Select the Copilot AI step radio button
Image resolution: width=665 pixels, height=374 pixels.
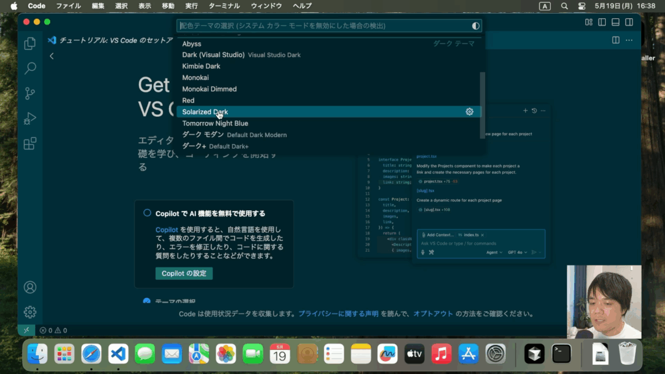[147, 213]
